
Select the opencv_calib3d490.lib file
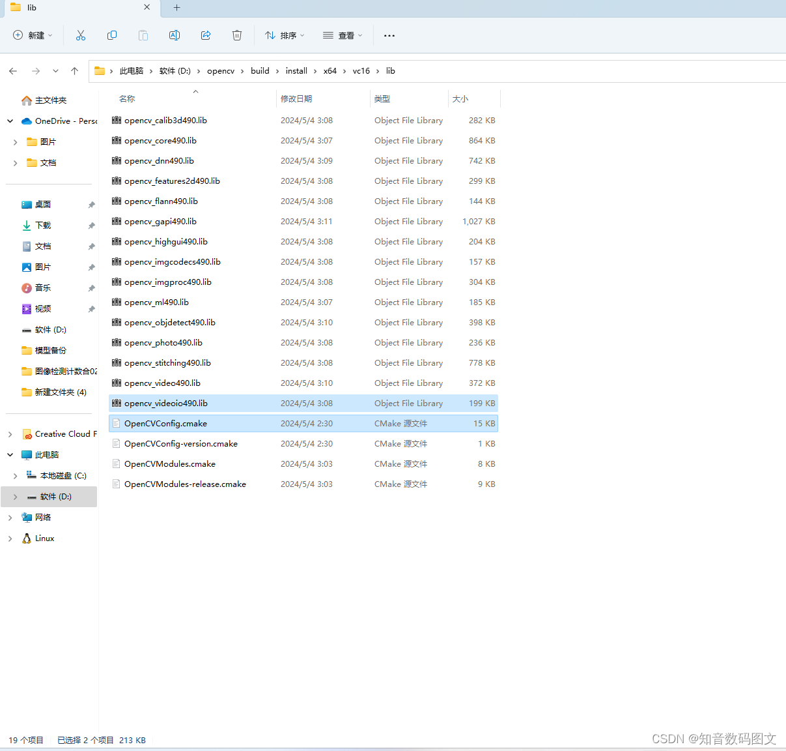[303, 121]
